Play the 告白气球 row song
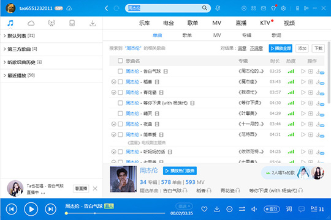The image size is (331, 220). point(303,71)
